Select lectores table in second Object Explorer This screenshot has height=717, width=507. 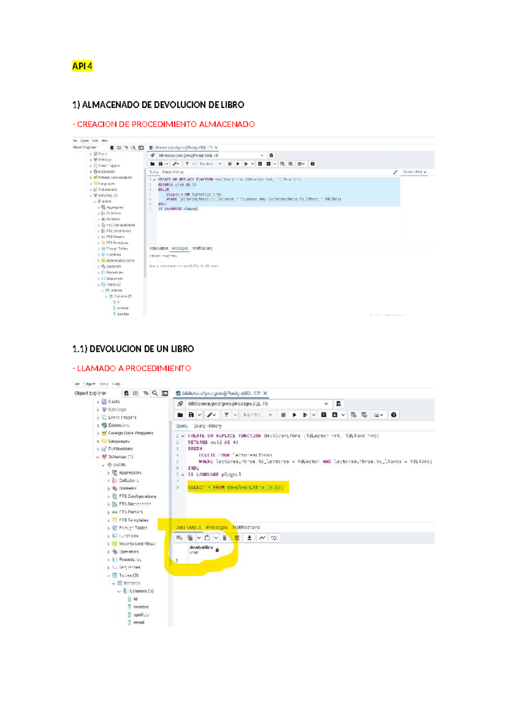pos(132,583)
